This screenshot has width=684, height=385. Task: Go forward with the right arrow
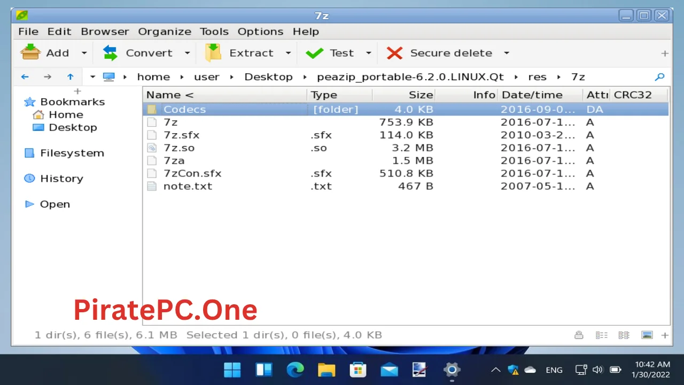click(48, 77)
